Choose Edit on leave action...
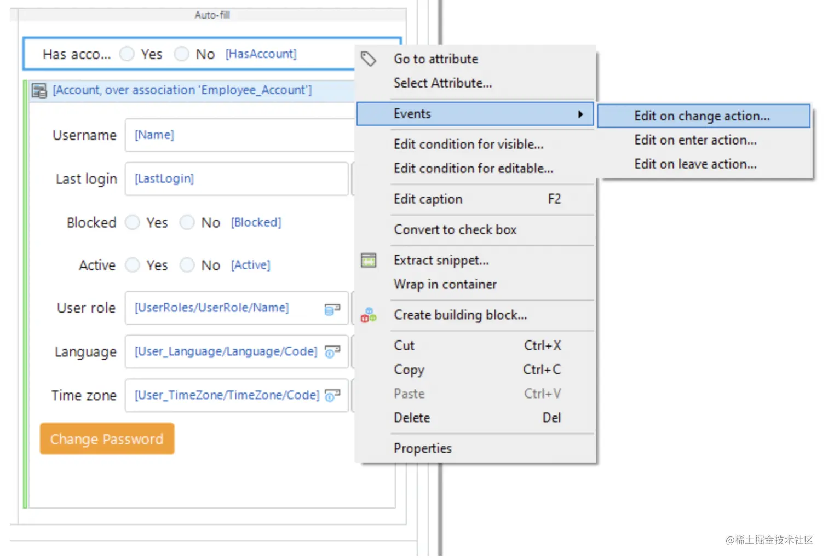 pos(703,164)
